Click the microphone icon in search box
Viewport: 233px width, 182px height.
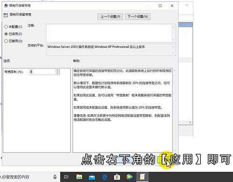[x=55, y=177]
